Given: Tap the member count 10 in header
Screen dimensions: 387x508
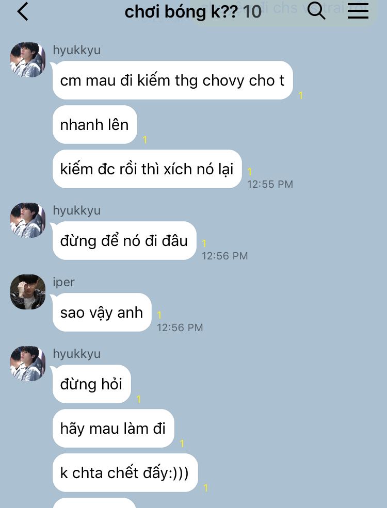Looking at the screenshot, I should (x=252, y=12).
